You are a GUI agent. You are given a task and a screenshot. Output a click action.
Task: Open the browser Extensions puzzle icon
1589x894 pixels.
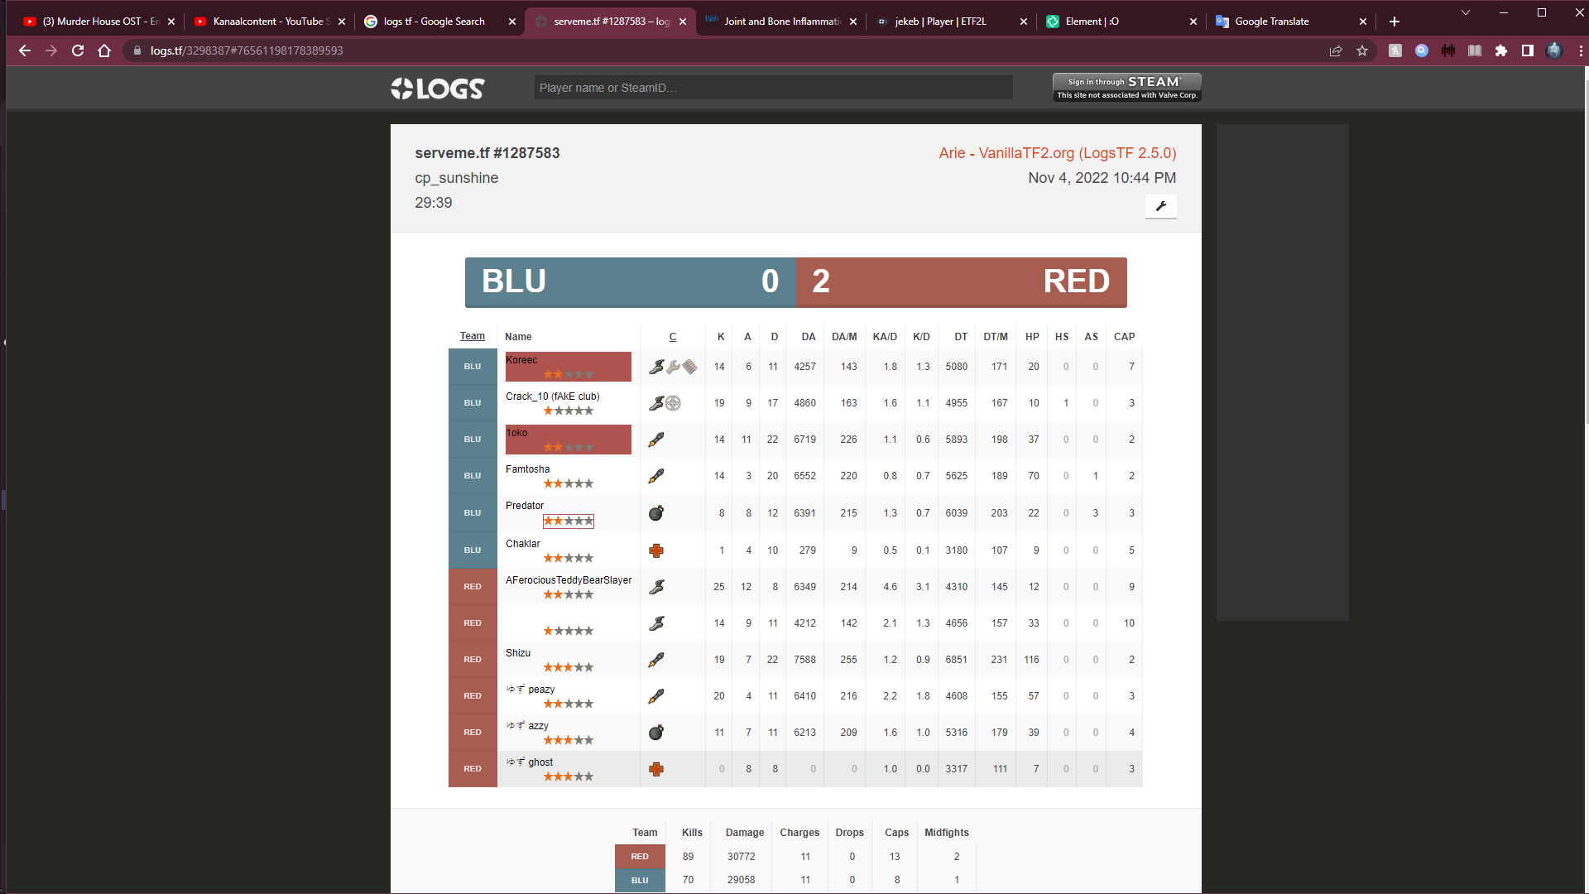1501,50
